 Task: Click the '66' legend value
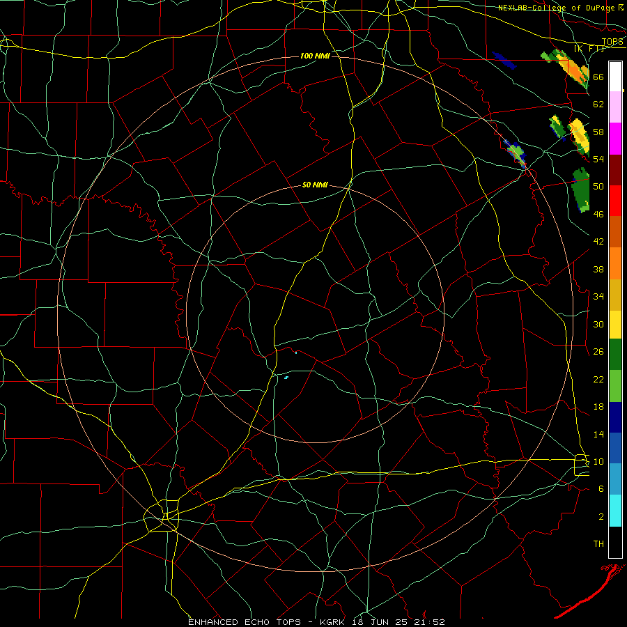(x=598, y=77)
